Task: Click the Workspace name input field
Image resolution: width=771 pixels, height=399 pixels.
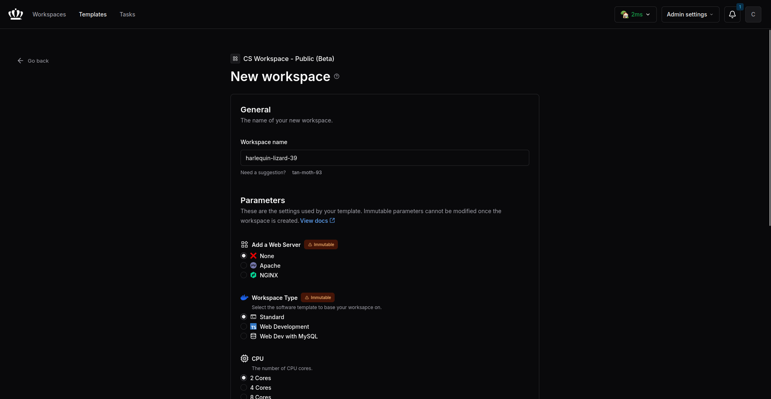Action: [384, 158]
